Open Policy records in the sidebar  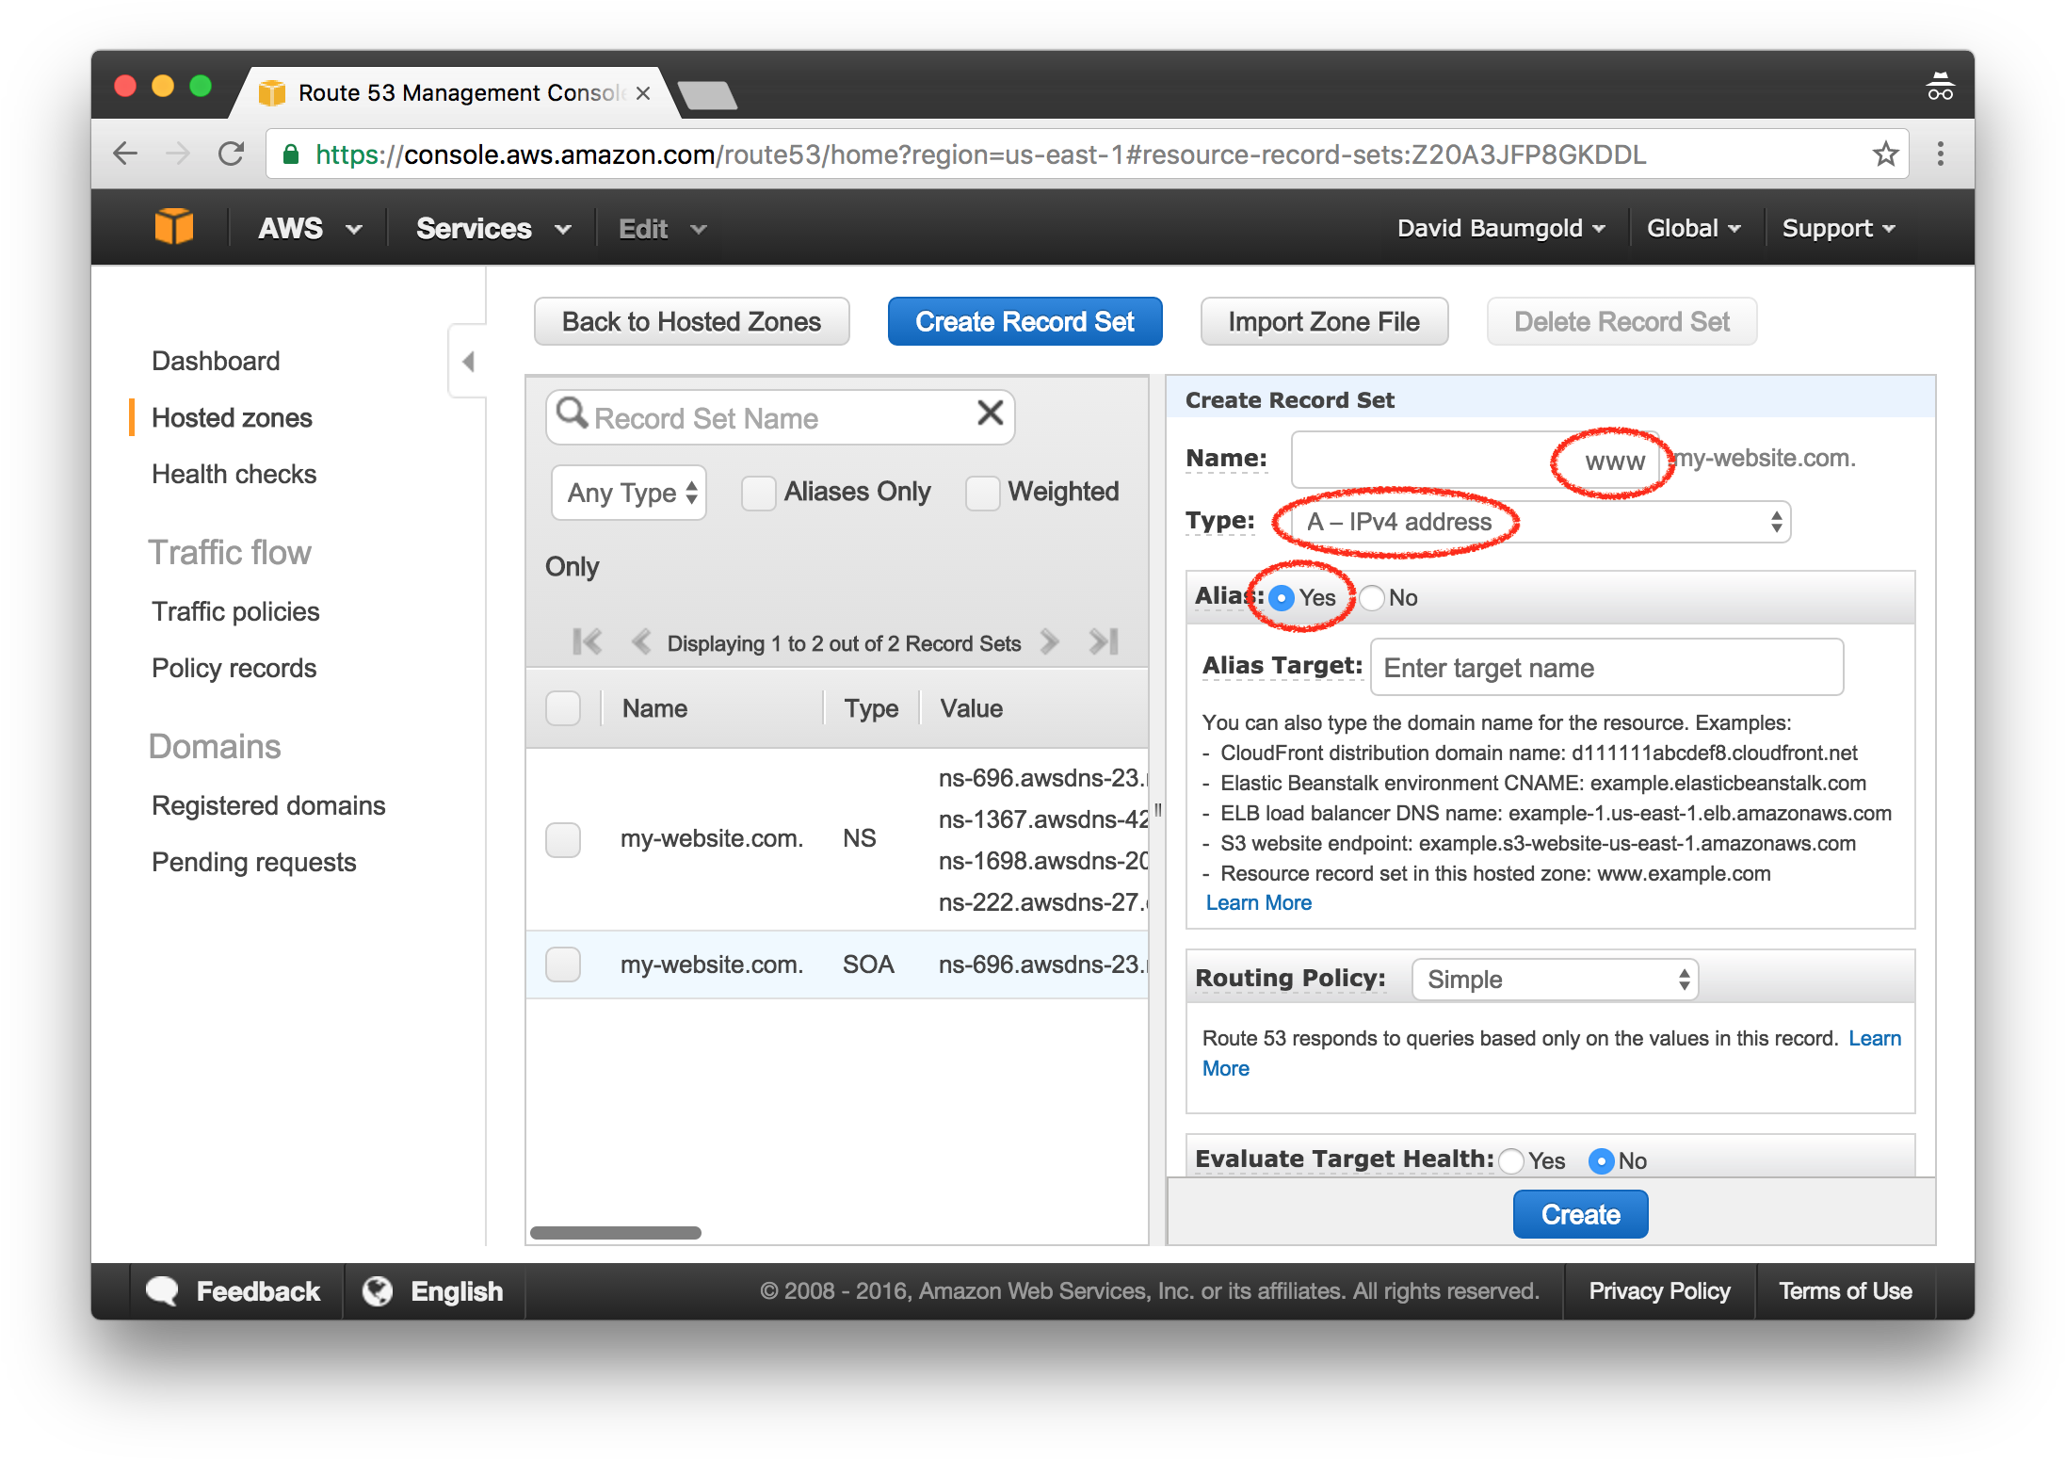click(234, 668)
